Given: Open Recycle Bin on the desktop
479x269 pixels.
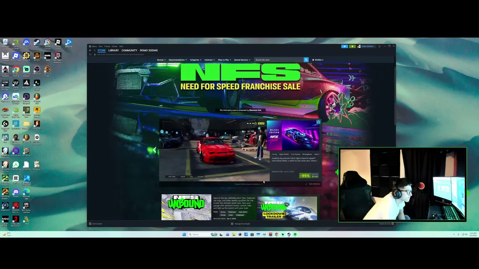Looking at the screenshot, I should (5, 43).
